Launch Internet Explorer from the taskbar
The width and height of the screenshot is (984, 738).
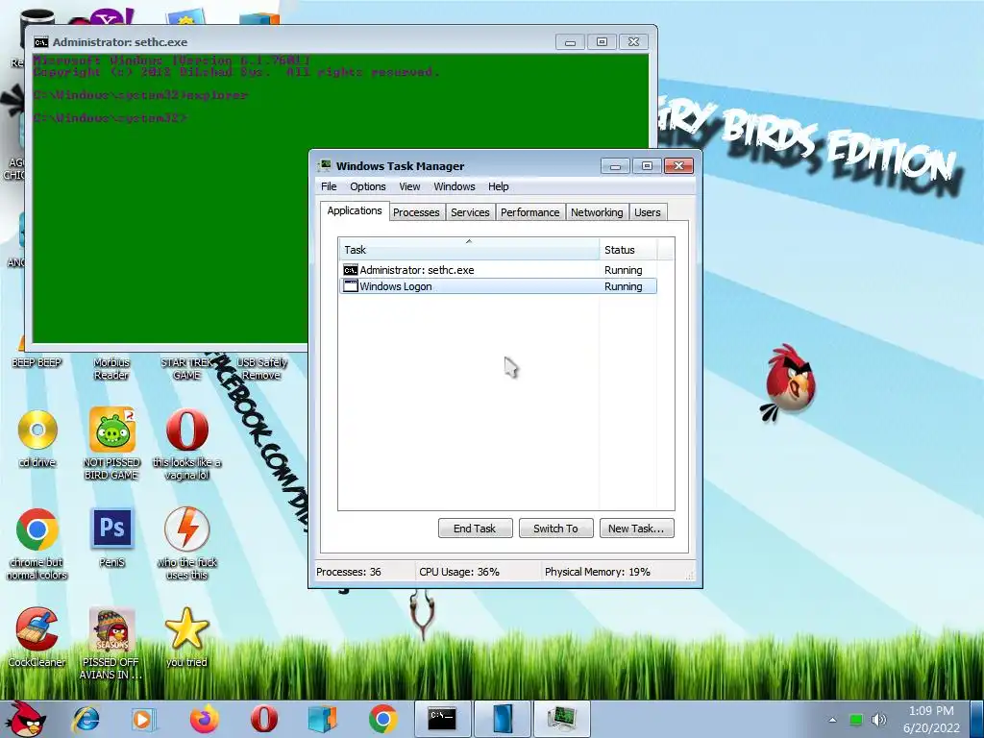coord(86,719)
